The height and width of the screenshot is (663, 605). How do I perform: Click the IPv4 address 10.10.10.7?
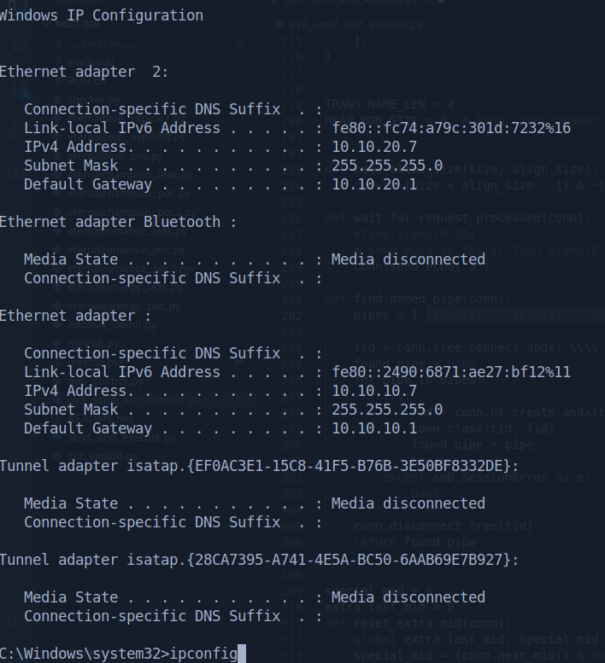(374, 391)
